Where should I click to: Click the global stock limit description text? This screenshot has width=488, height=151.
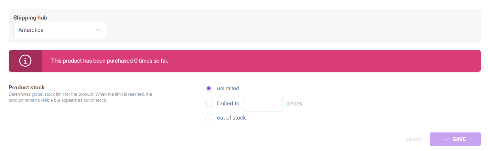coord(80,97)
